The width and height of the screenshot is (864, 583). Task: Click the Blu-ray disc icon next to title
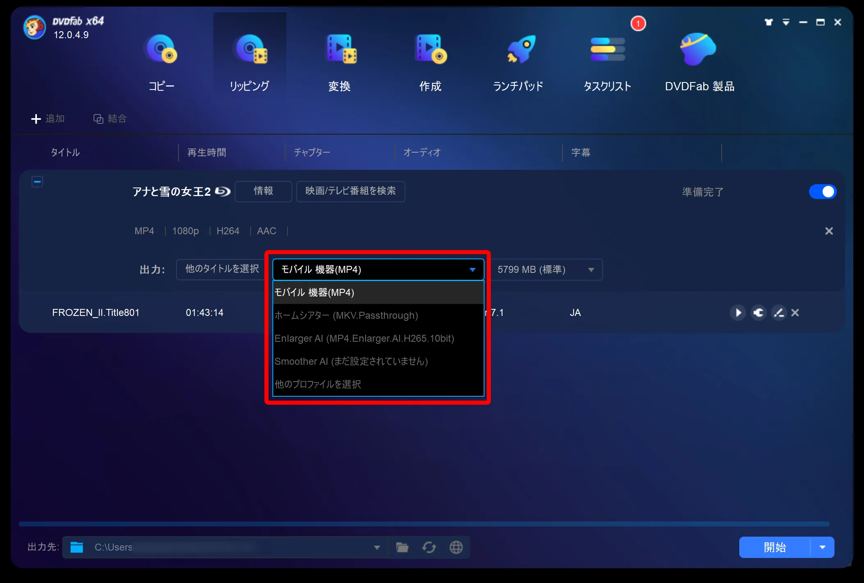223,191
